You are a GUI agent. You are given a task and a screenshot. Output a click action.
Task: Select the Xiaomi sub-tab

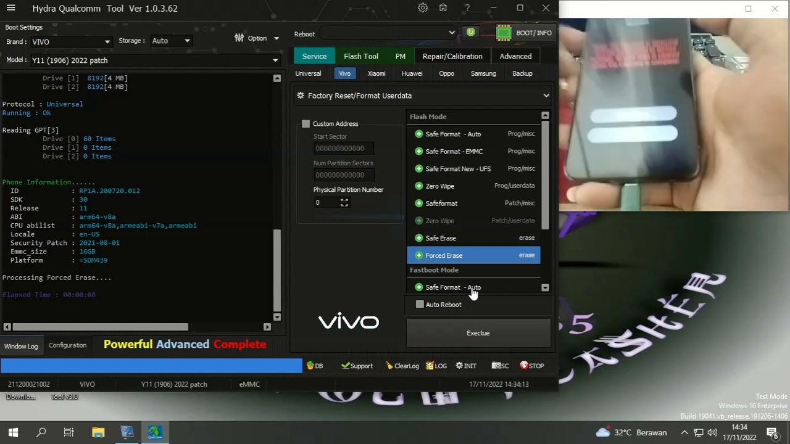(376, 73)
